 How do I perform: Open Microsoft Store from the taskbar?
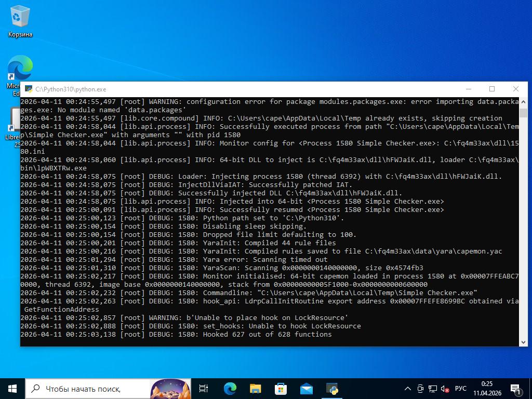(x=281, y=388)
